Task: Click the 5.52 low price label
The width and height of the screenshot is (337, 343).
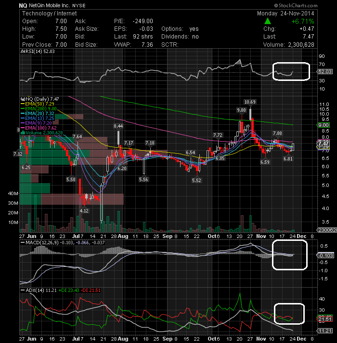Action: pos(196,181)
